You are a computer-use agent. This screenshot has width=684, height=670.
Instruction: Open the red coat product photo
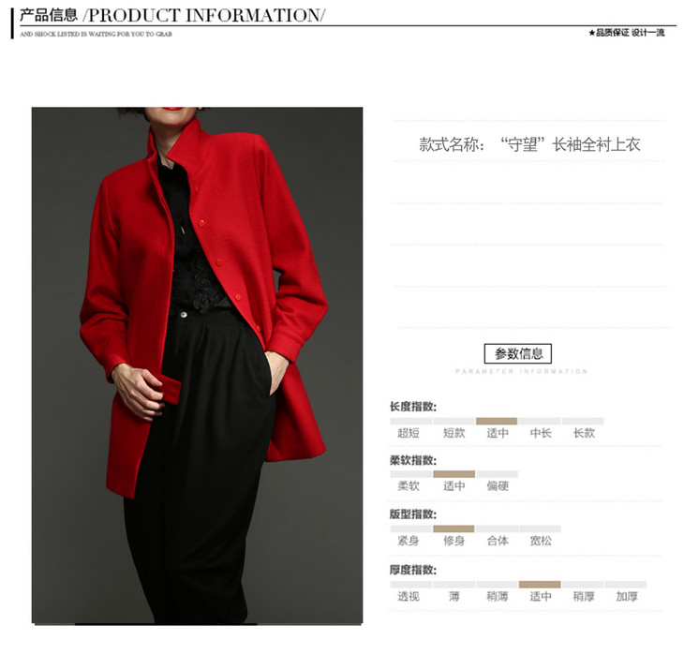[197, 365]
